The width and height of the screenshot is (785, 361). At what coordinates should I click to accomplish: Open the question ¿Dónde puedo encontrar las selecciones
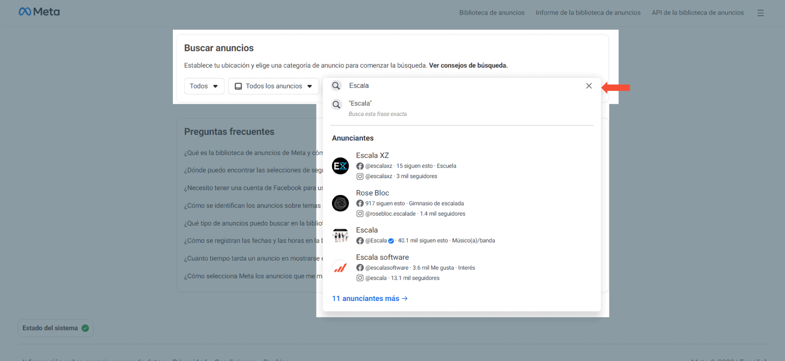(253, 170)
